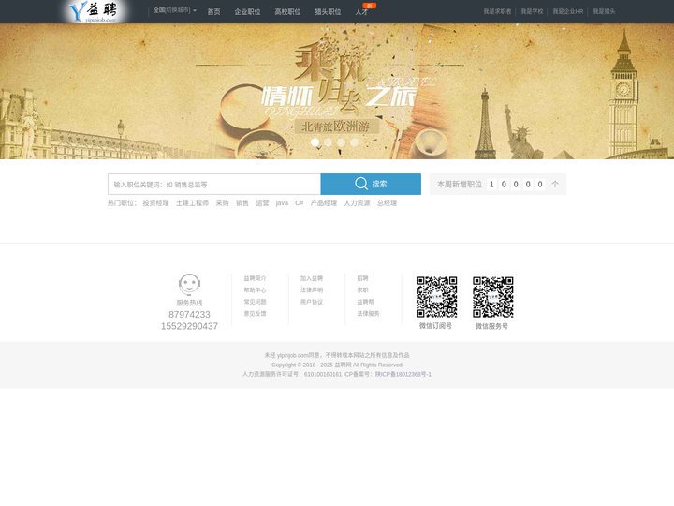Open the 招聘 footer link
The width and height of the screenshot is (674, 506).
[x=363, y=278]
